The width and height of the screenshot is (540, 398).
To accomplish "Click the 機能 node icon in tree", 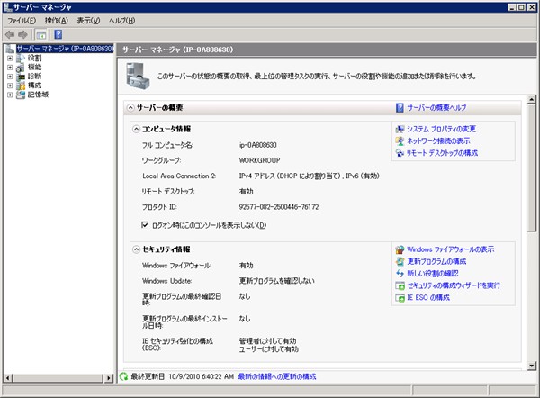I will [21, 68].
